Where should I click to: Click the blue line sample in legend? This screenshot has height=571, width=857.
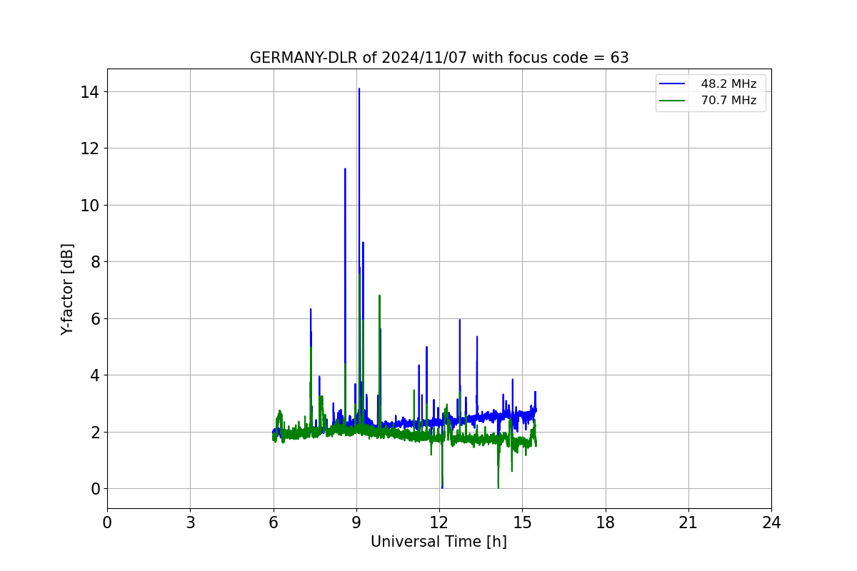(x=673, y=84)
